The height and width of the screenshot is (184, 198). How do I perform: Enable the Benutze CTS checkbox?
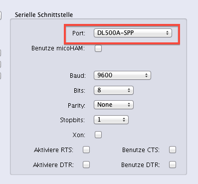[x=173, y=150]
